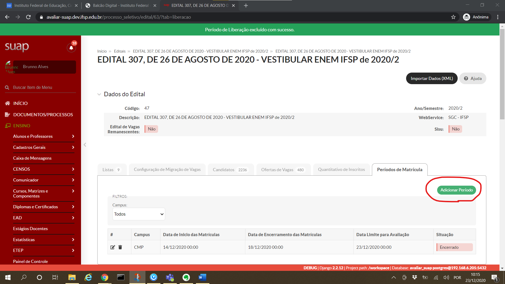This screenshot has height=284, width=505.
Task: Open Microsoft Teams from the taskbar
Action: [170, 277]
